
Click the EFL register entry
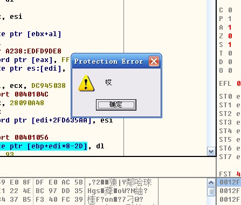pos(230,84)
